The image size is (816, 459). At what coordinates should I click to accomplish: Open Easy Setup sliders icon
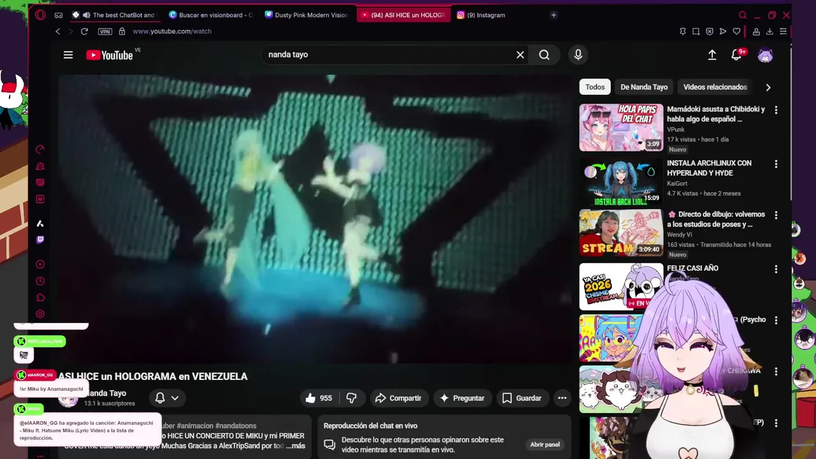pyautogui.click(x=783, y=31)
